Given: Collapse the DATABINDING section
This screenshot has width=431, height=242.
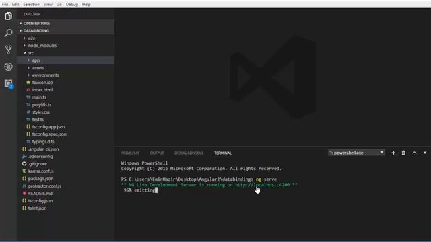Looking at the screenshot, I should (x=66, y=31).
